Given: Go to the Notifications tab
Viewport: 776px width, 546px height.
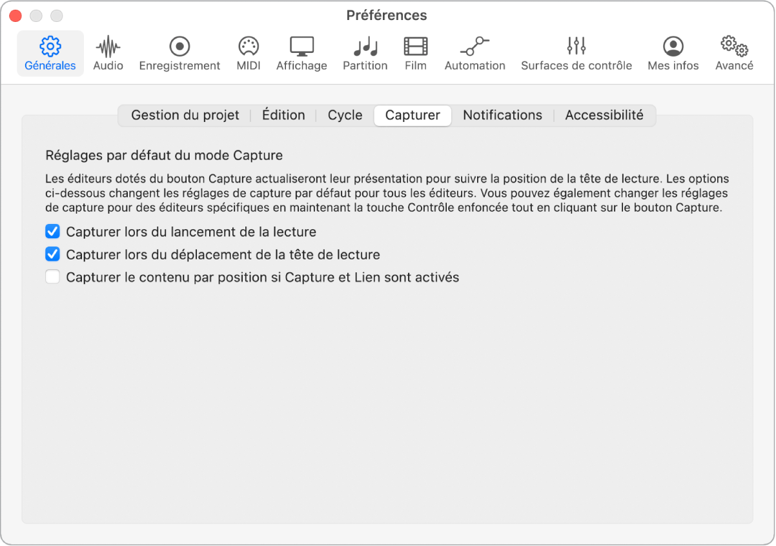Looking at the screenshot, I should 503,116.
